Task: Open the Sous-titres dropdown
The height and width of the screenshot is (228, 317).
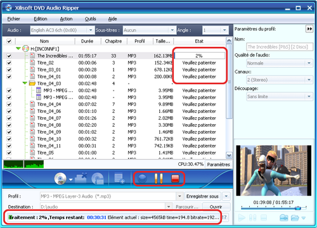Action: (172, 30)
